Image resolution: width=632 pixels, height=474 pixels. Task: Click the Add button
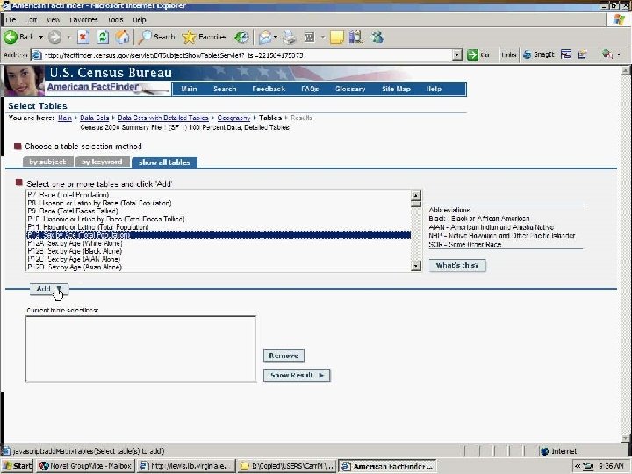point(49,289)
